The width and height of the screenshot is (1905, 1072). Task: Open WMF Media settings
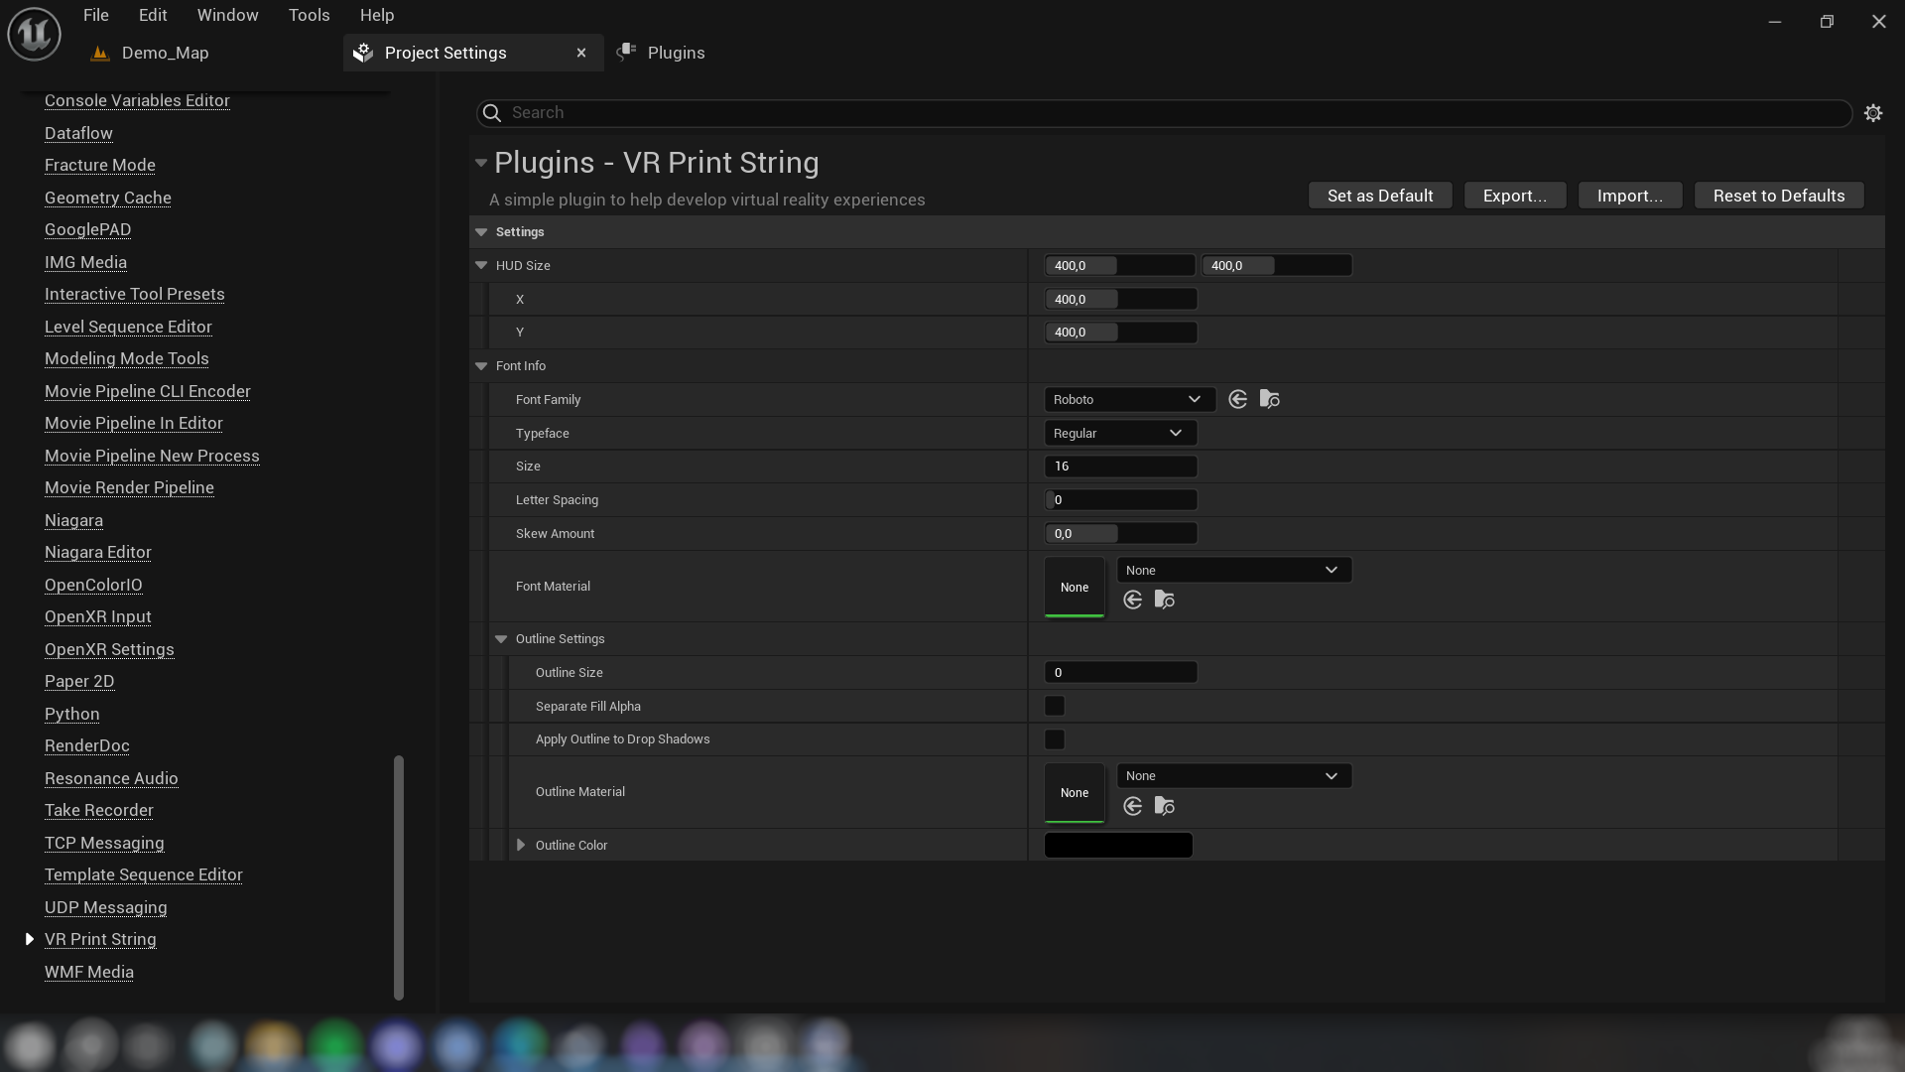pos(89,972)
